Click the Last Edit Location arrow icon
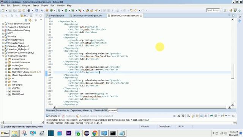This screenshot has height=137, width=243. (132, 10)
